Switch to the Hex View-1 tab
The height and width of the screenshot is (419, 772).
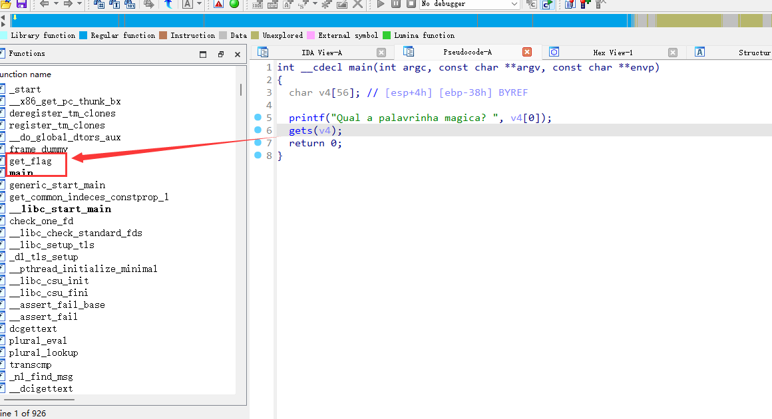(x=613, y=53)
